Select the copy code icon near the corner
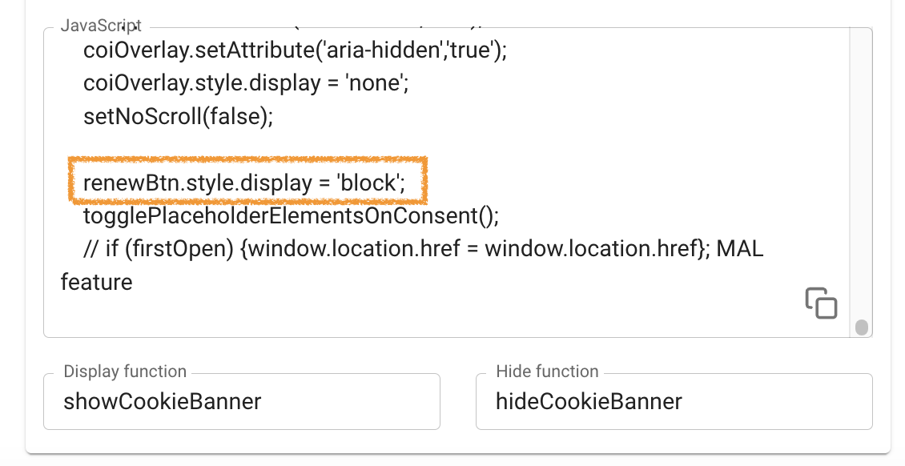Screen dimensions: 905x466 pyautogui.click(x=822, y=304)
